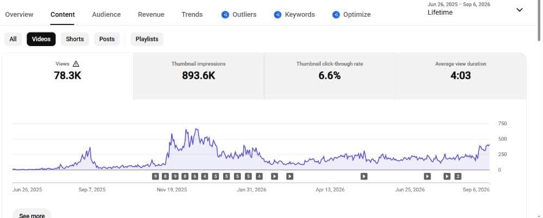Go to the Trends tab
This screenshot has width=543, height=218.
tap(192, 15)
